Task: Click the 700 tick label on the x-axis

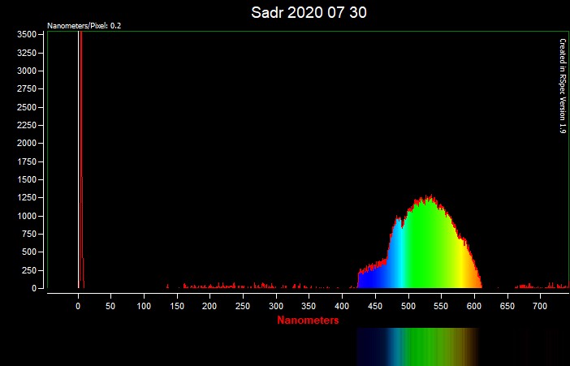Action: pos(540,305)
